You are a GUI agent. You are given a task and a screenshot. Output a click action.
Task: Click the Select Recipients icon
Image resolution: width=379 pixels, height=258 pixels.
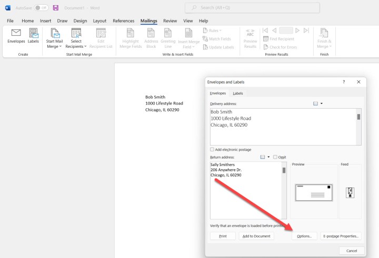(76, 38)
